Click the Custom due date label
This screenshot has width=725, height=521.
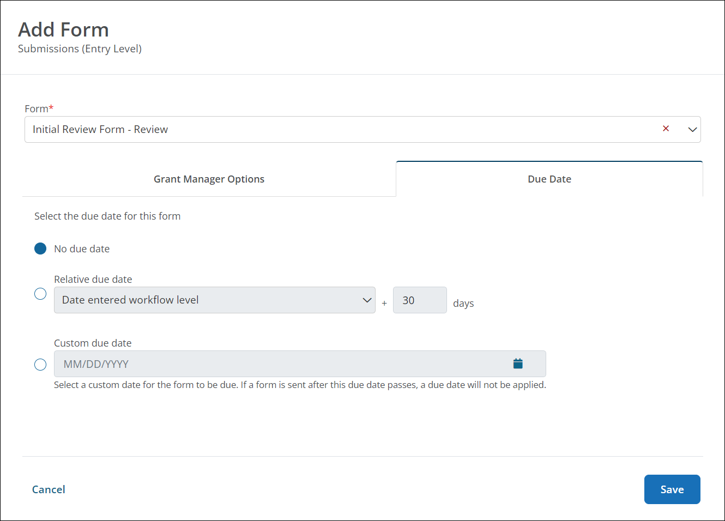93,343
